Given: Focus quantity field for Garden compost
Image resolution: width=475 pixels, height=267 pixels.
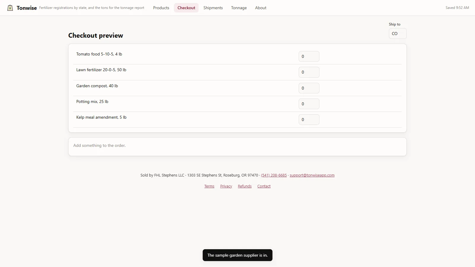Looking at the screenshot, I should (309, 88).
